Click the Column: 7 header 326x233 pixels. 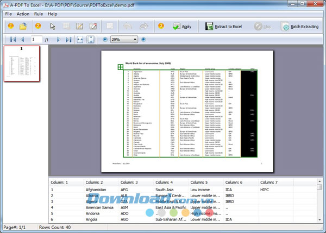(x=275, y=182)
